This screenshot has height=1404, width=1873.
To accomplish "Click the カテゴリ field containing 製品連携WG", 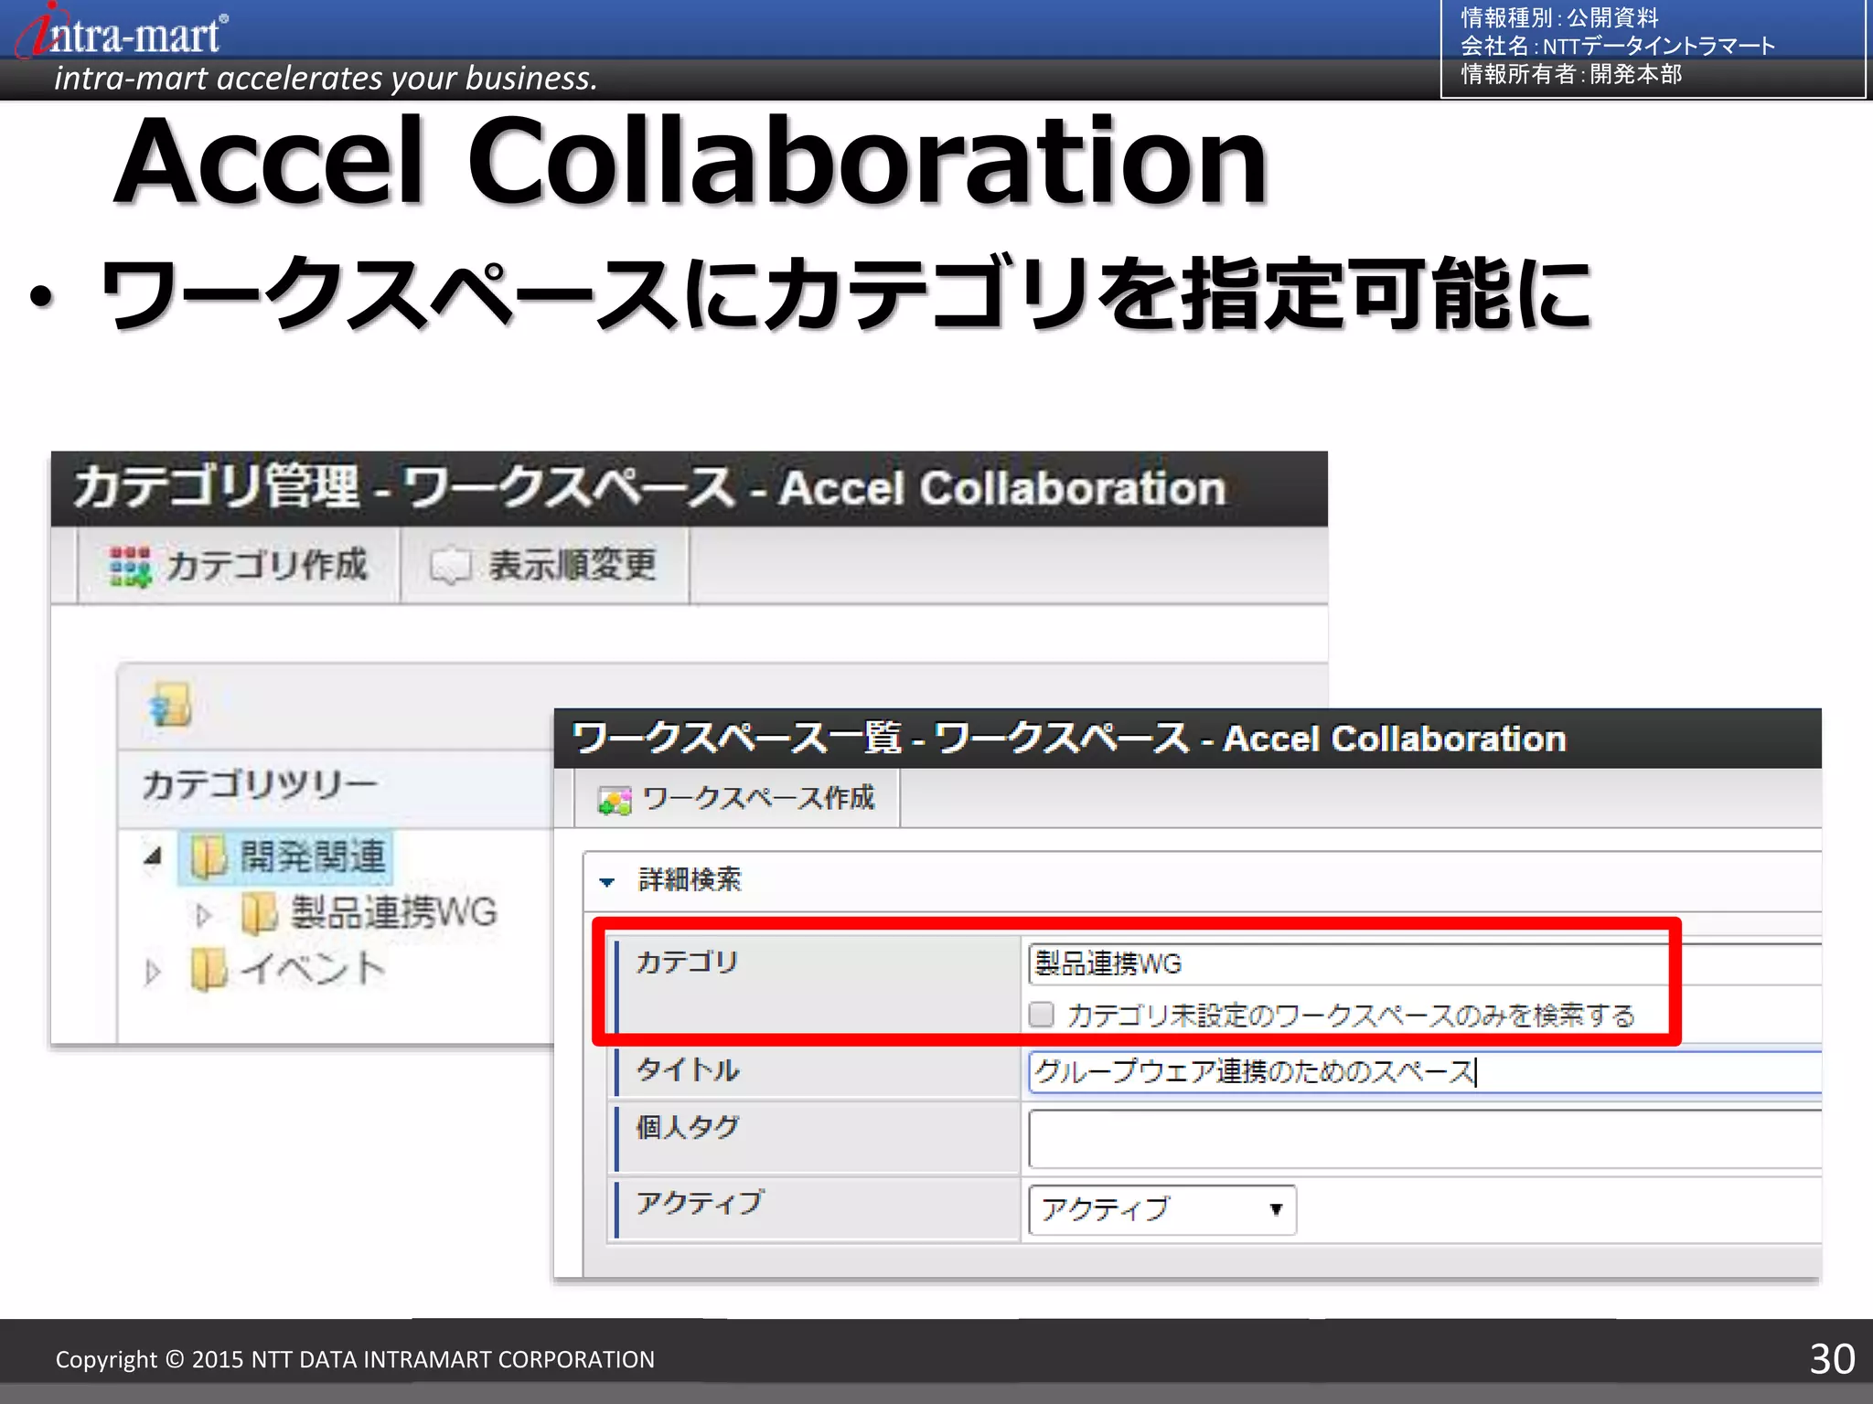I will coord(1425,963).
